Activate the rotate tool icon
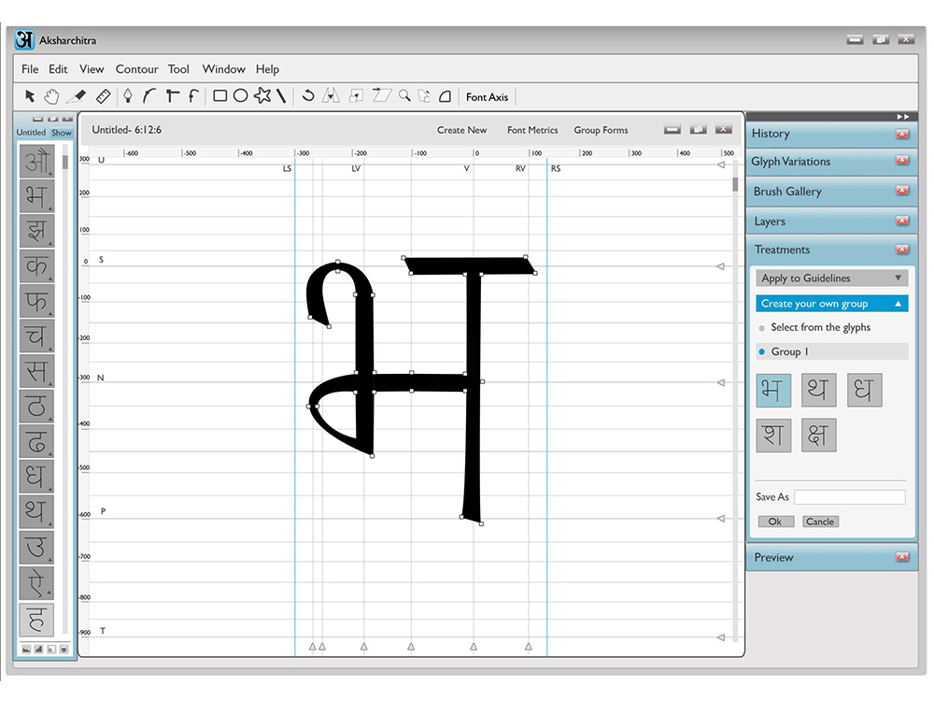Viewport: 934px width, 701px height. (x=308, y=95)
